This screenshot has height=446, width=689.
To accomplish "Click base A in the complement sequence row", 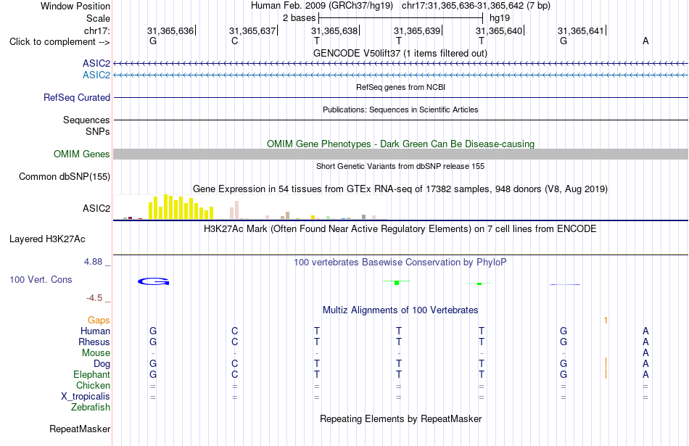I will (x=645, y=41).
